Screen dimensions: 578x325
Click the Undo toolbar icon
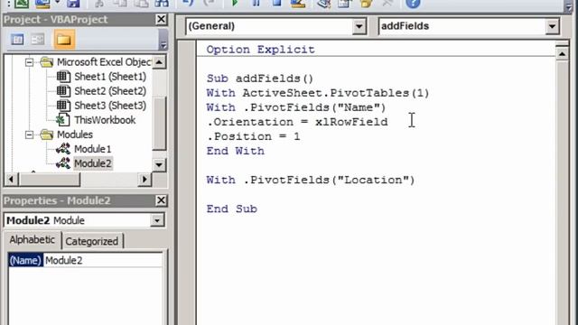click(x=188, y=4)
